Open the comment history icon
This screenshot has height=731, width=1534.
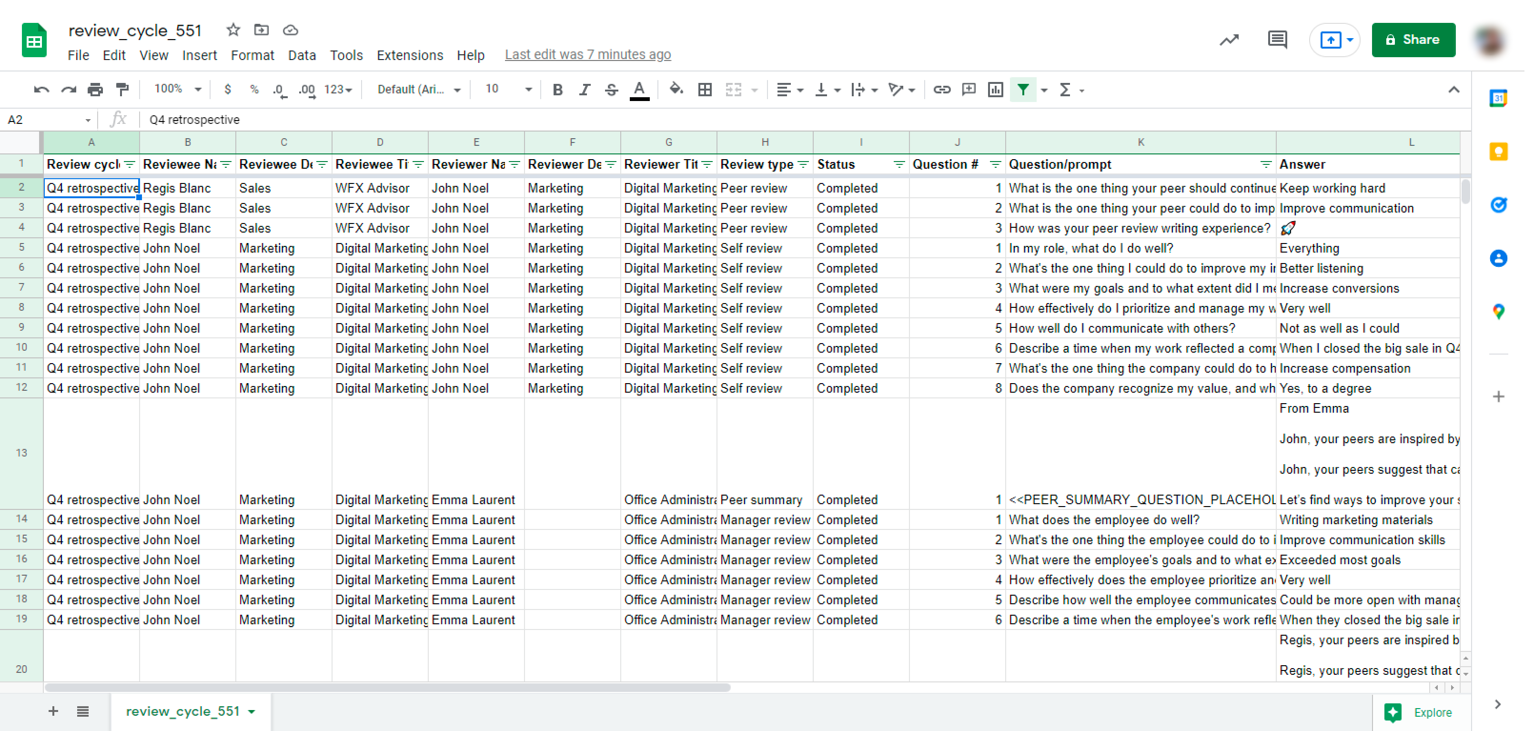point(1277,40)
